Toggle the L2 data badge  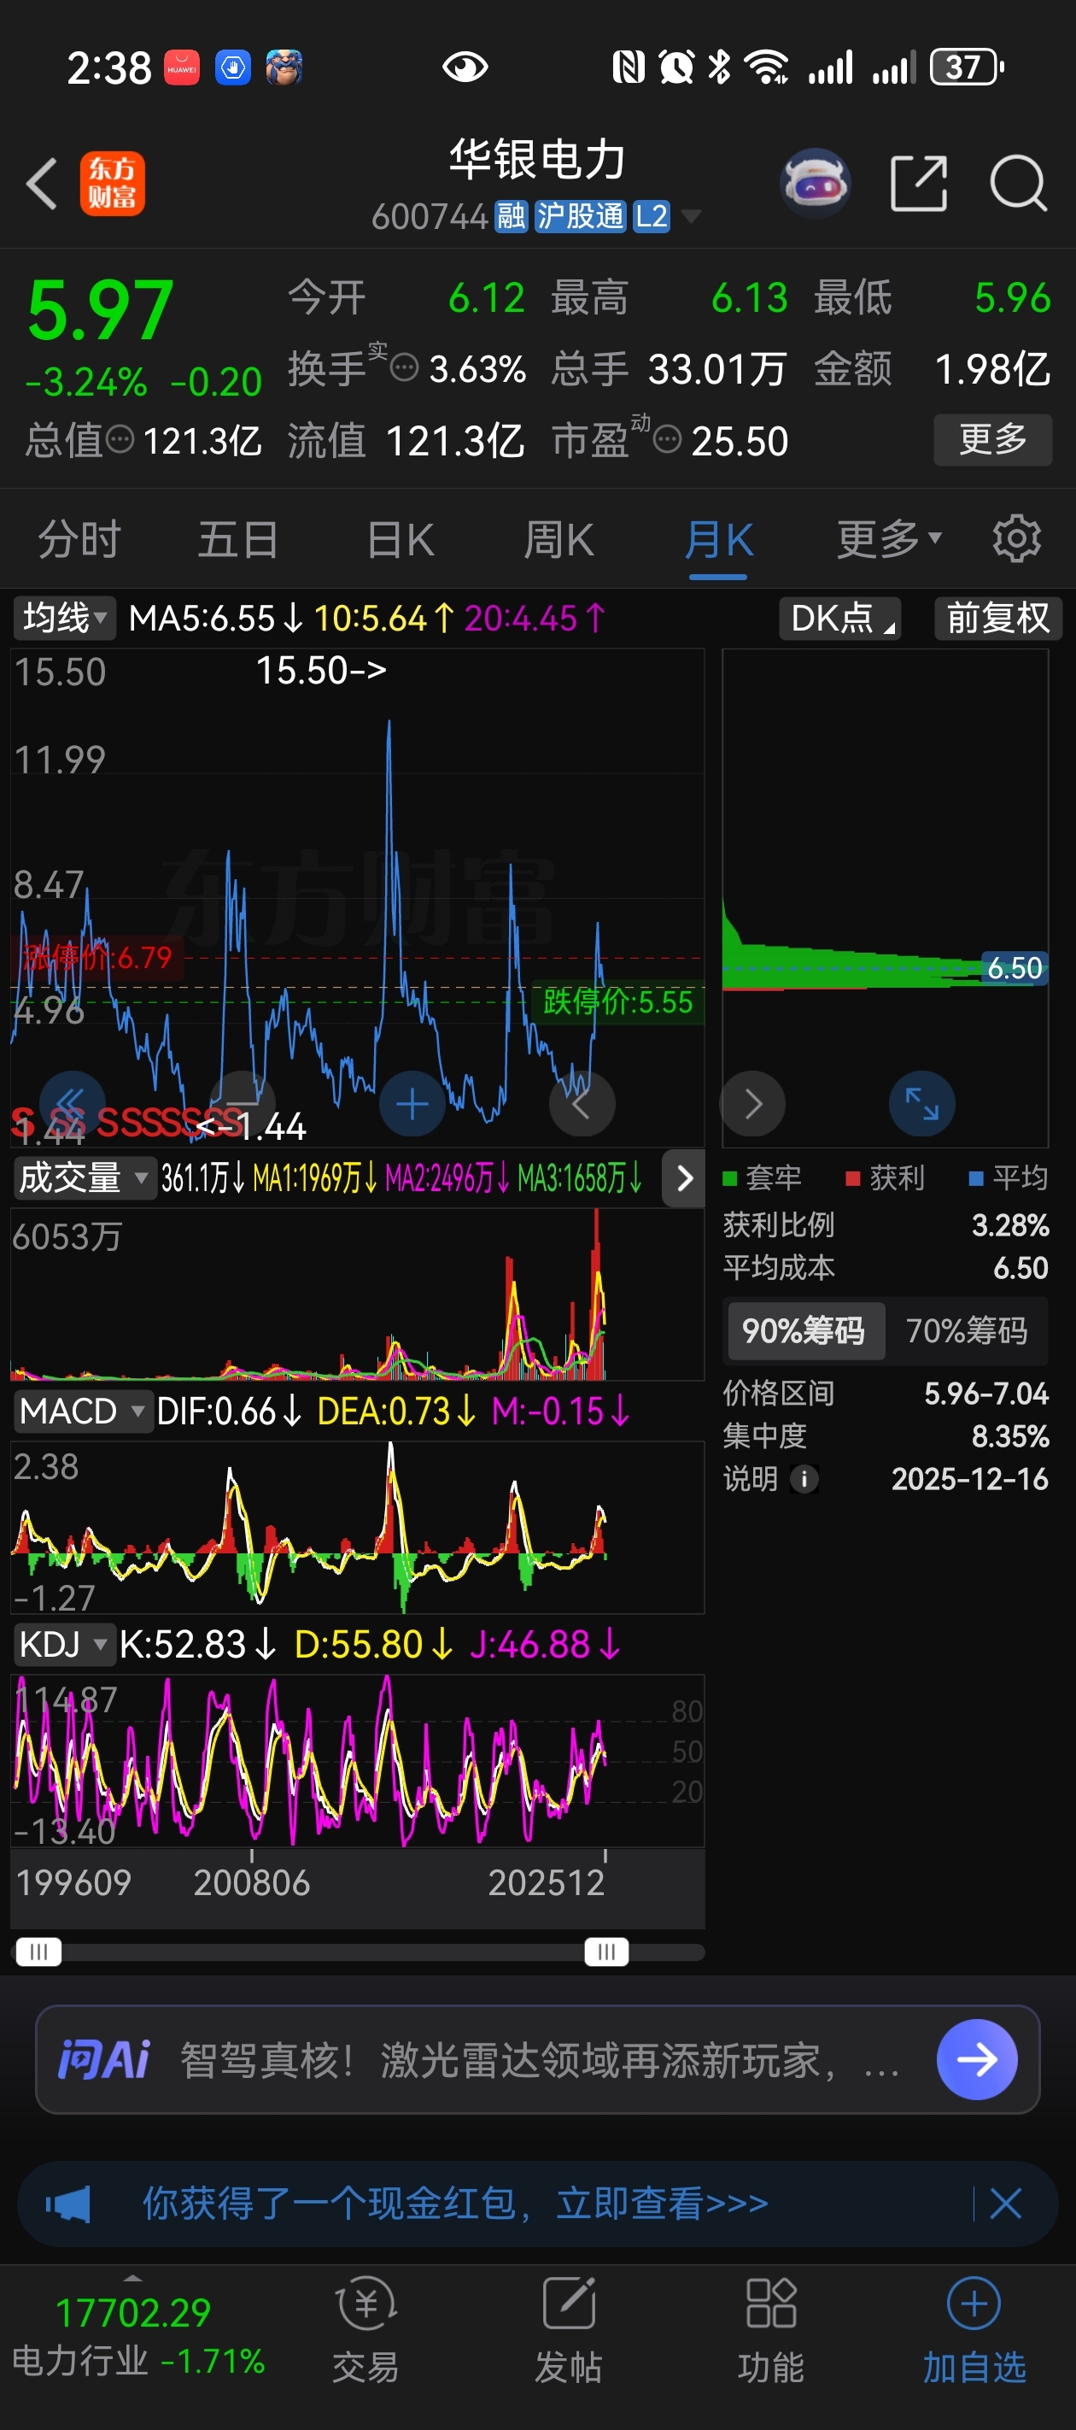point(652,216)
